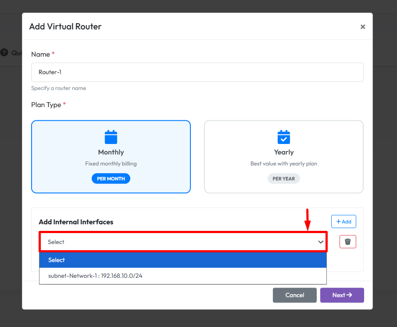Click the red trash delete icon
Image resolution: width=397 pixels, height=327 pixels.
coord(347,242)
